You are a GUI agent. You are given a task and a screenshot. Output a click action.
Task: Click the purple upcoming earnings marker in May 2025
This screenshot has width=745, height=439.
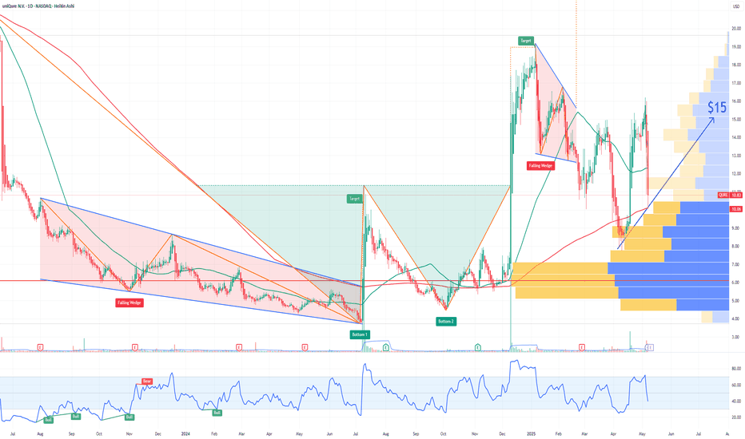pos(651,348)
